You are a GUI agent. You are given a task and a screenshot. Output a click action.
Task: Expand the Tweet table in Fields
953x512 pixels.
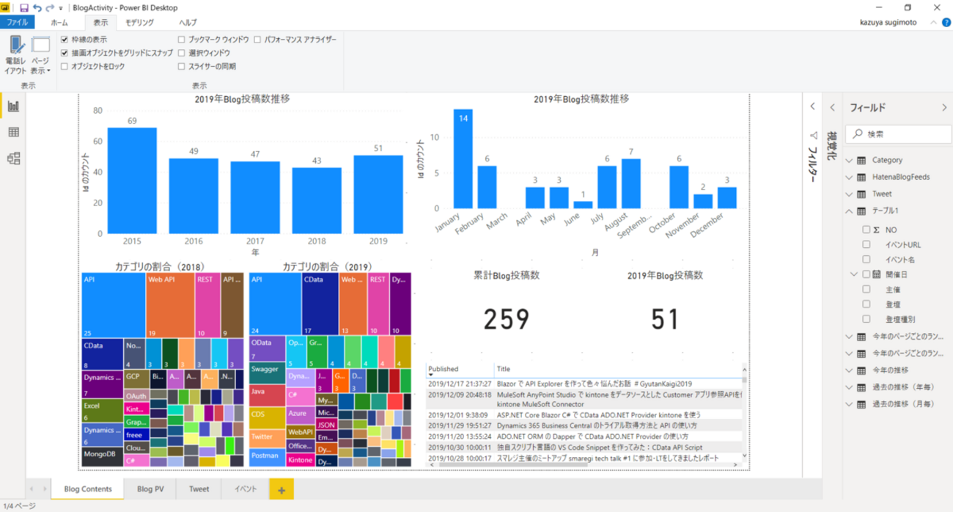[850, 194]
